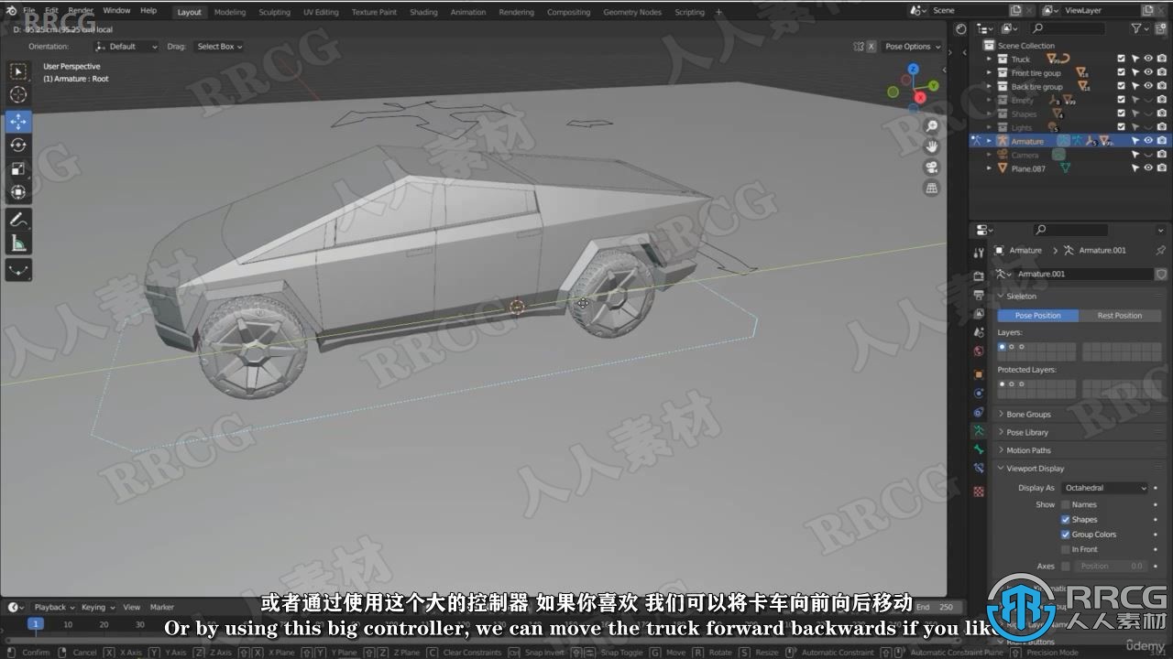
Task: Uncheck the Shapes display checkbox
Action: point(1065,519)
